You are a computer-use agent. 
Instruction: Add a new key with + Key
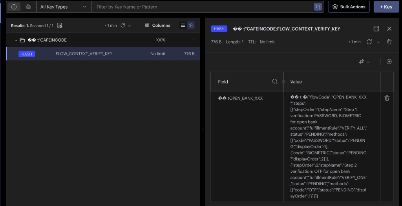pos(386,7)
